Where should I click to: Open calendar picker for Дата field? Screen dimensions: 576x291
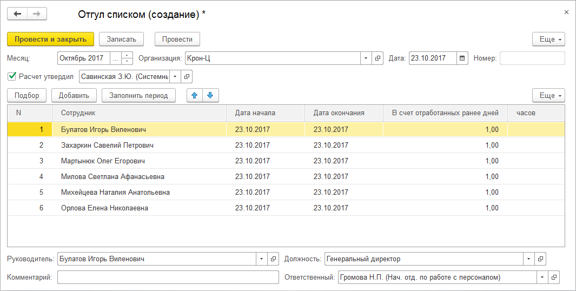(462, 58)
